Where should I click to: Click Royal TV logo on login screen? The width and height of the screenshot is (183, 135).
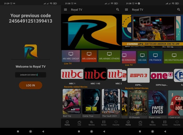(x=31, y=52)
